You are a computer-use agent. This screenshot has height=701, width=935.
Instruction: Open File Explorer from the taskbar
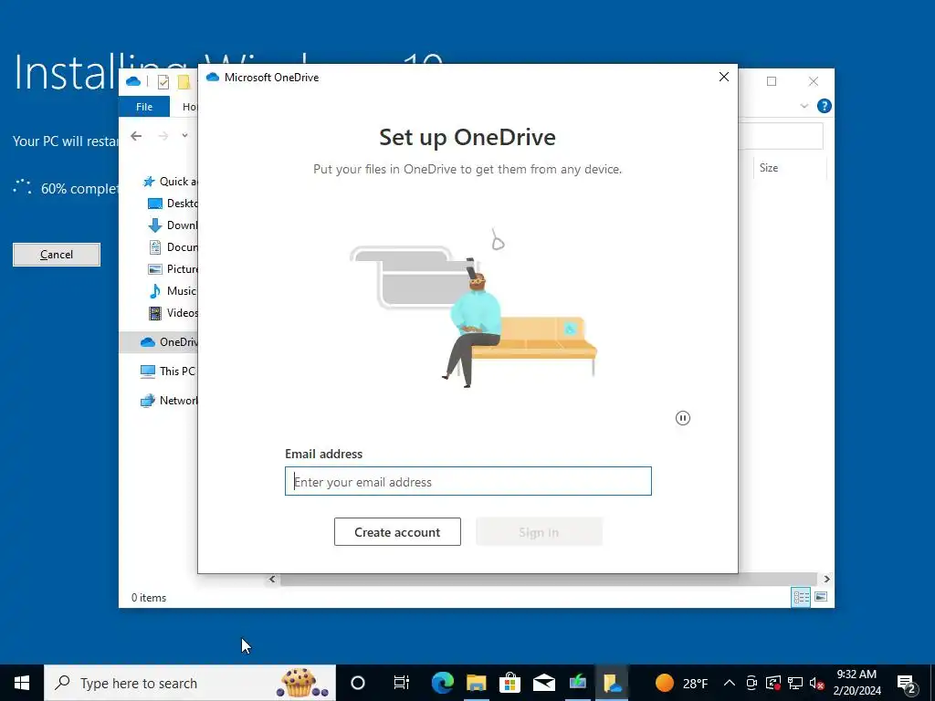pyautogui.click(x=477, y=683)
